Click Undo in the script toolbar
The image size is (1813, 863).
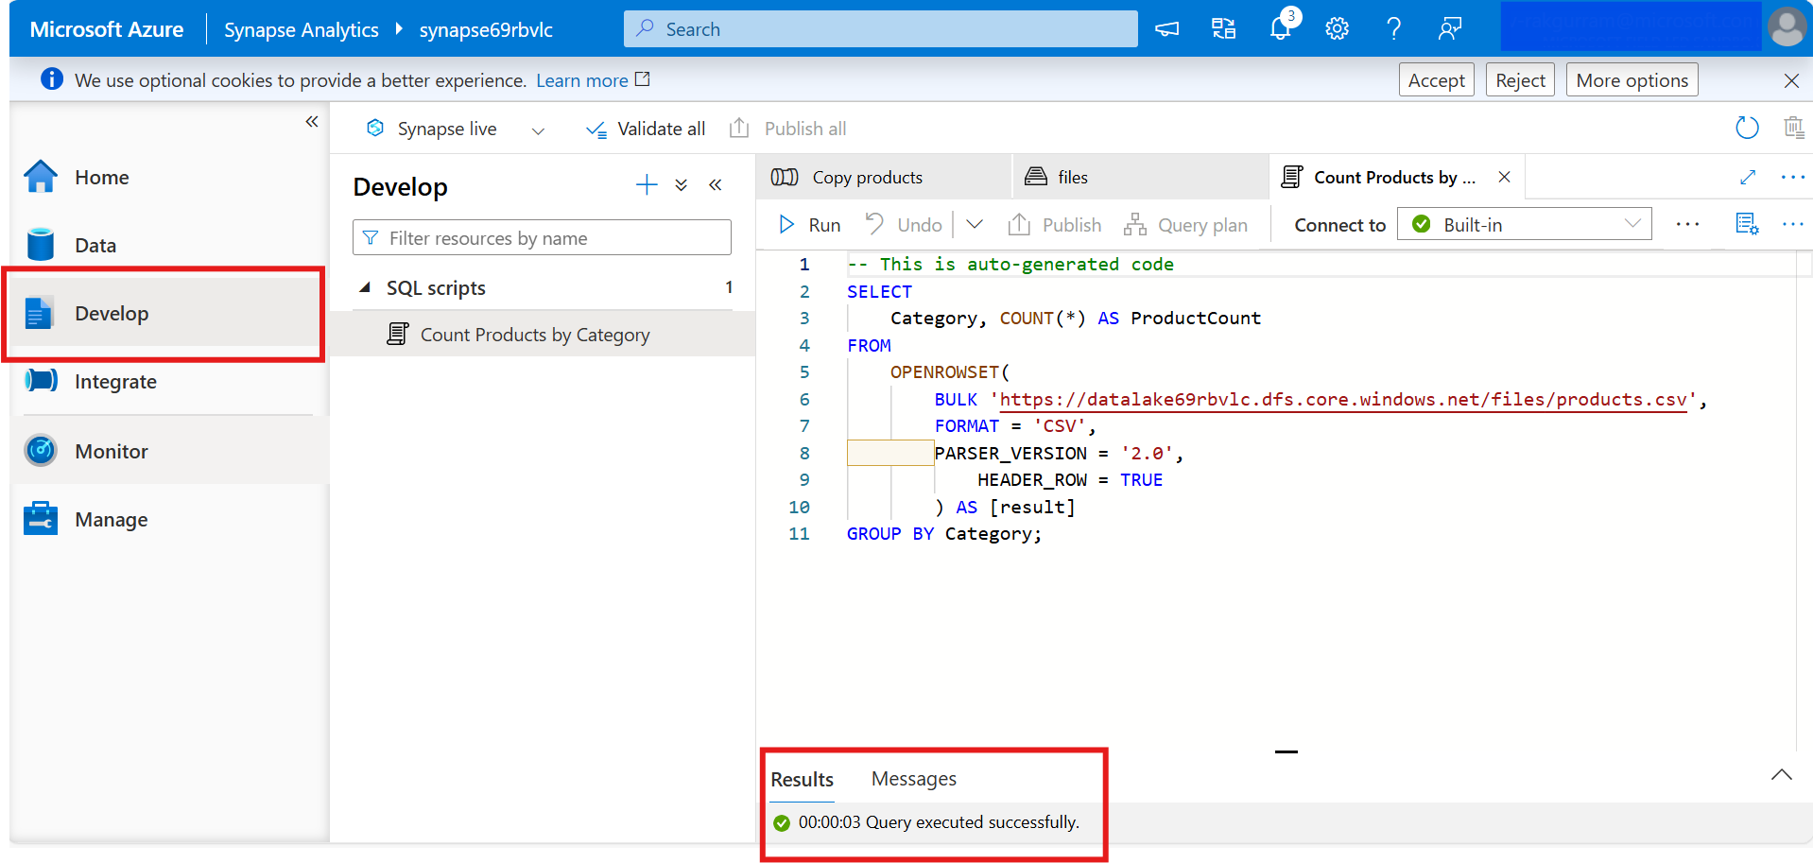click(904, 225)
